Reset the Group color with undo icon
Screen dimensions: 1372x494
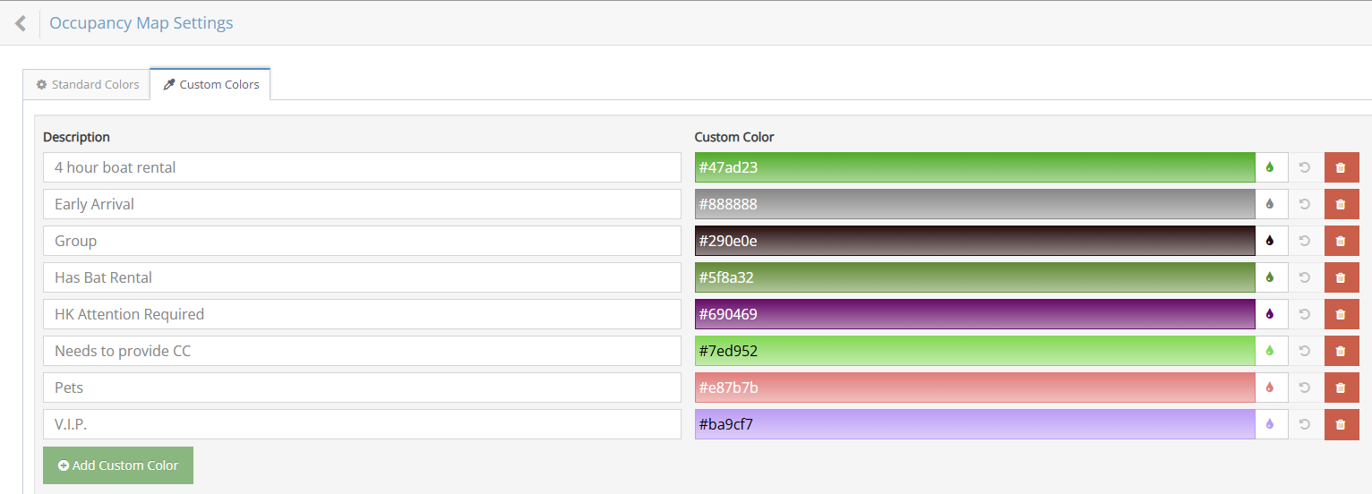pyautogui.click(x=1305, y=241)
